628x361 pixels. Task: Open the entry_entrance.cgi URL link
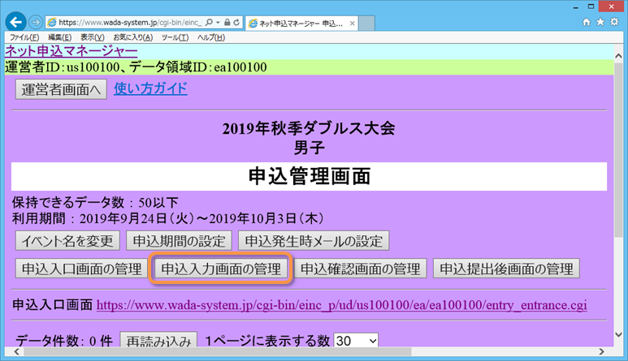click(342, 305)
